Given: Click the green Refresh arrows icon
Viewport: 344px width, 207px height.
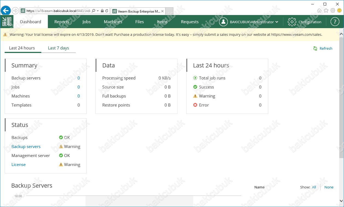Looking at the screenshot, I should pos(315,48).
